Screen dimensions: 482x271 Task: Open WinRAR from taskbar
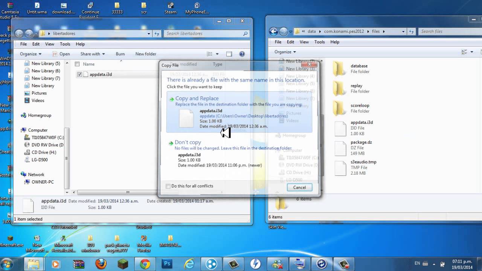pyautogui.click(x=79, y=264)
